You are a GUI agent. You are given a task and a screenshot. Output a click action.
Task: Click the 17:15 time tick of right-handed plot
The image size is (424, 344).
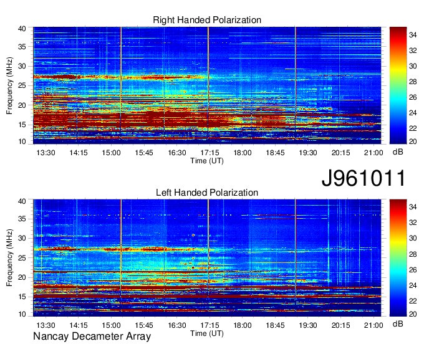click(210, 153)
